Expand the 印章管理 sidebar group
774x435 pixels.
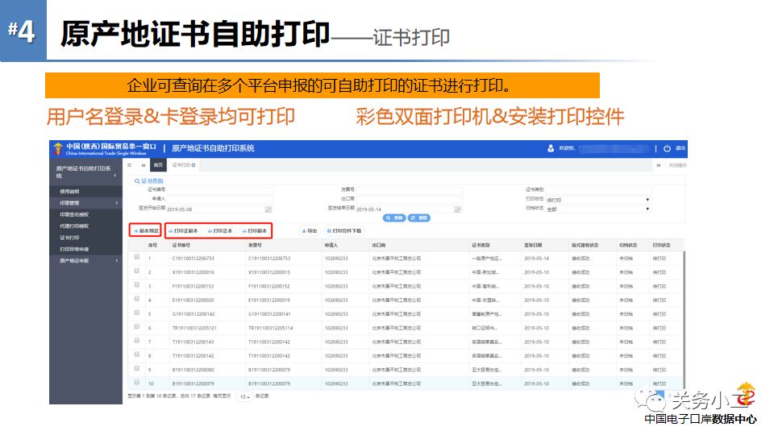(x=86, y=203)
